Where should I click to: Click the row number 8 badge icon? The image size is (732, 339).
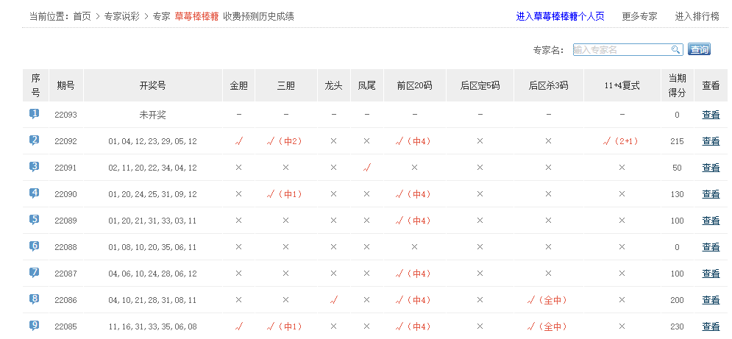[x=35, y=299]
